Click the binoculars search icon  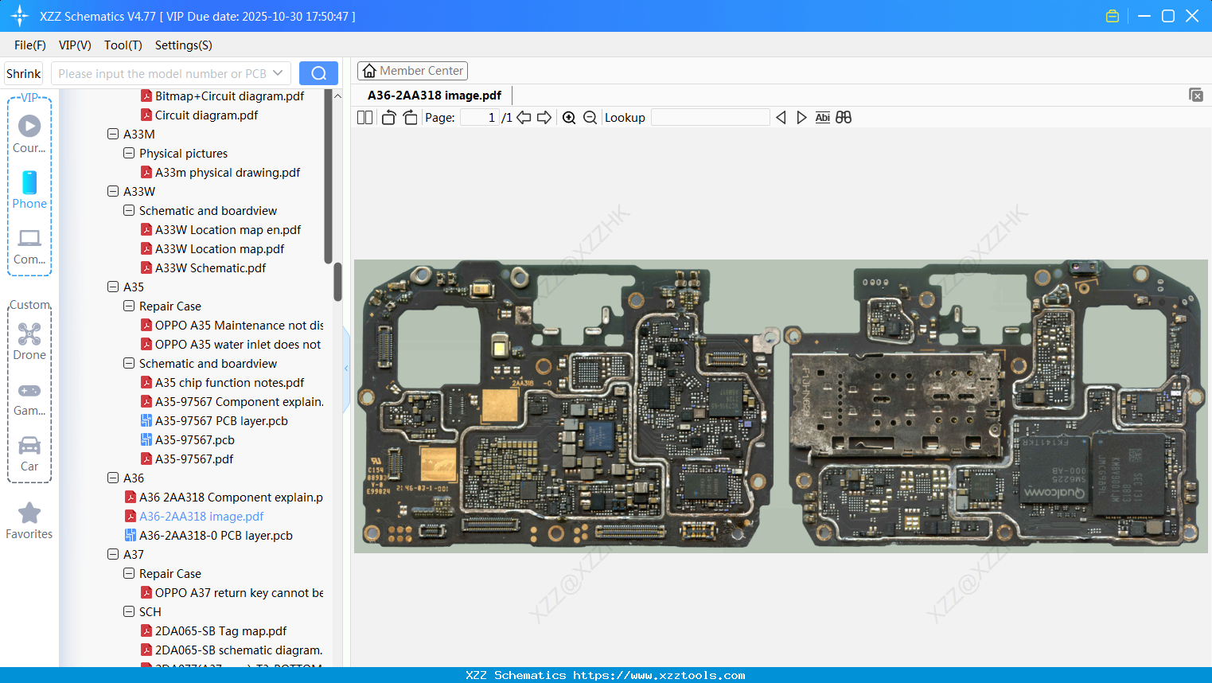(x=844, y=118)
